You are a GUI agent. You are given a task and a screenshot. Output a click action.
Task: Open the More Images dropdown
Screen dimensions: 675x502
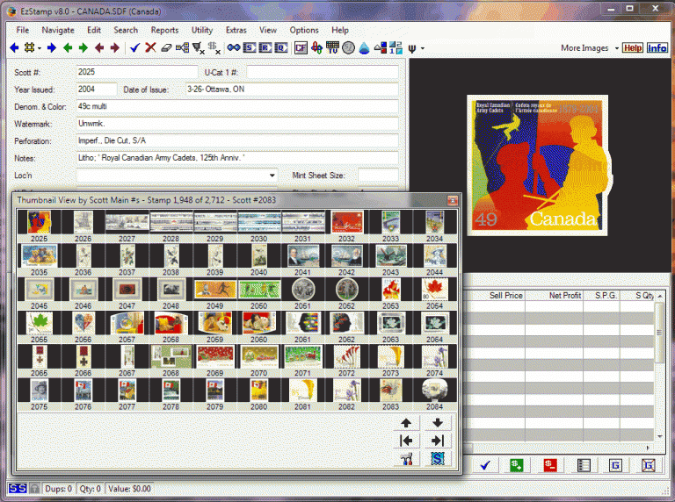[x=616, y=48]
